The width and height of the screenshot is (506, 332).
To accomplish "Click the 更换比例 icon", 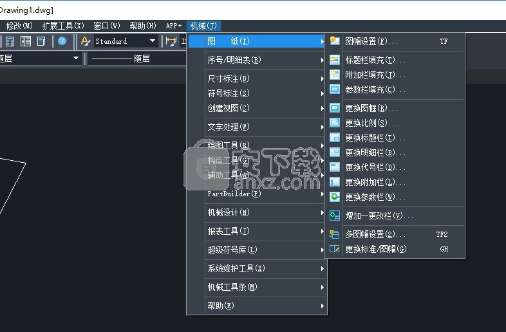I will click(335, 123).
